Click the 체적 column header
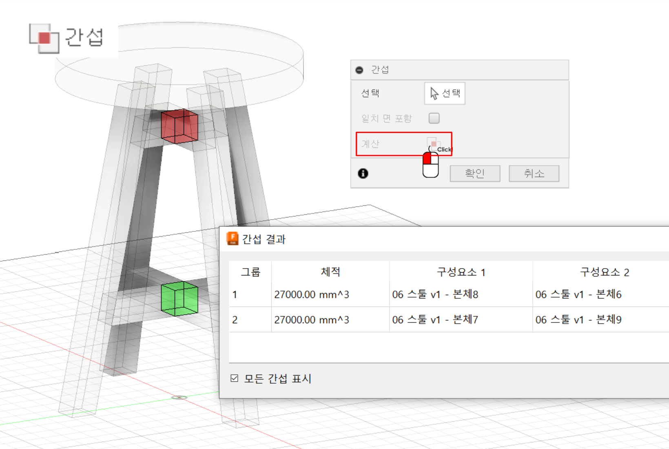Screen dimensions: 669x449 (x=330, y=272)
